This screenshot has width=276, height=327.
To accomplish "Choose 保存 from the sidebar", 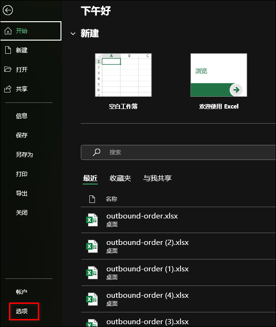I will tap(22, 135).
